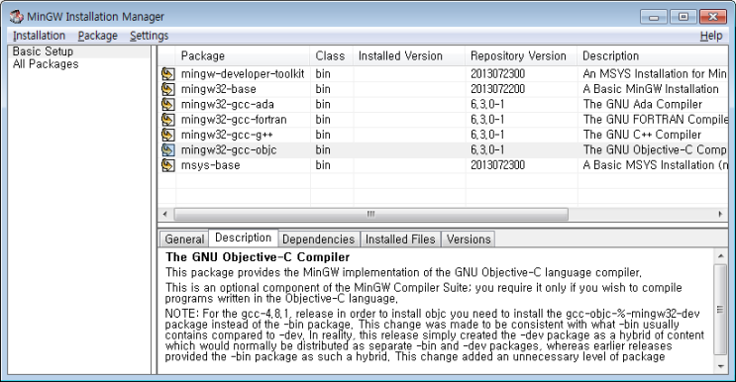The image size is (736, 382).
Task: Select the mingw32-gcc-ada package name
Action: click(x=228, y=105)
